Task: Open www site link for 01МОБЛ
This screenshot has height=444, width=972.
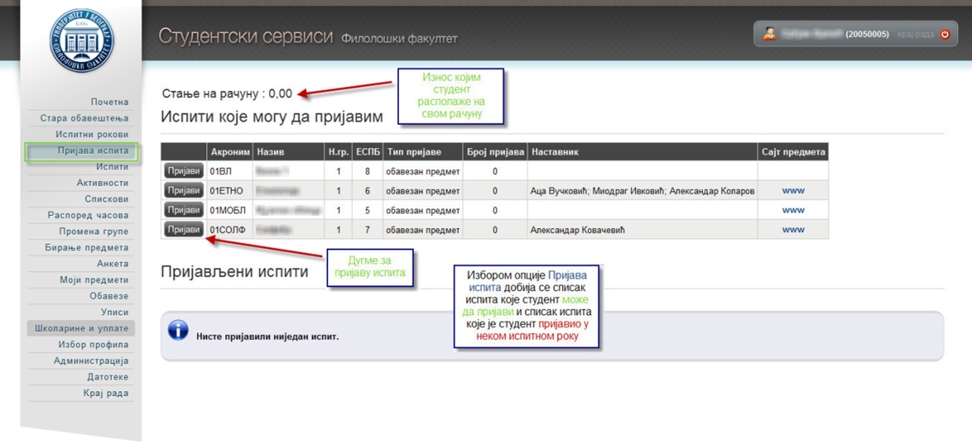Action: coord(793,211)
